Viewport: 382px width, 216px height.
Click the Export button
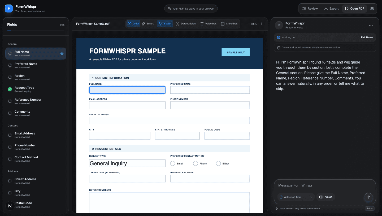click(x=331, y=9)
